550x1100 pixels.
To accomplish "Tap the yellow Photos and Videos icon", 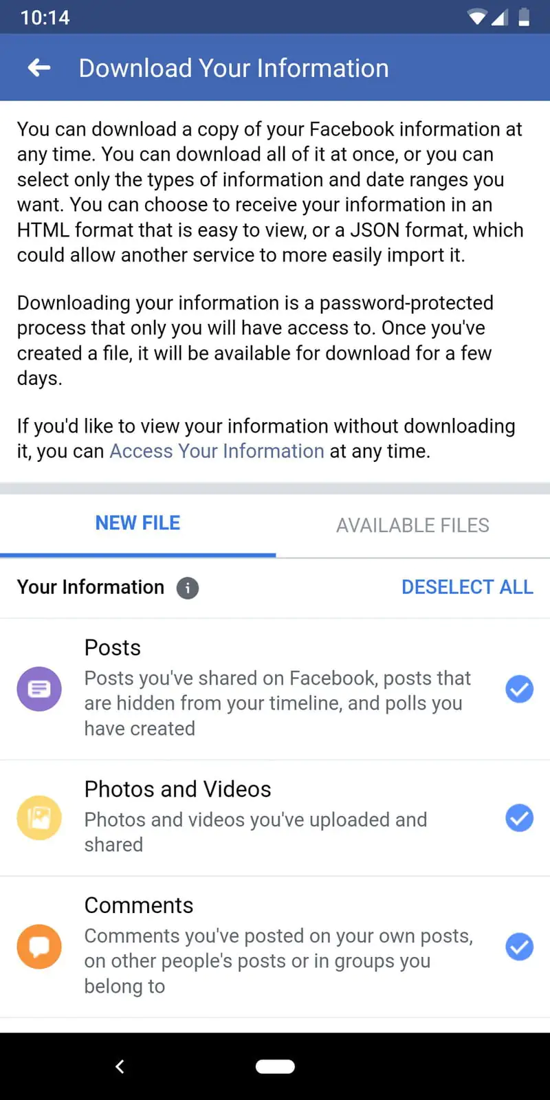I will click(39, 817).
